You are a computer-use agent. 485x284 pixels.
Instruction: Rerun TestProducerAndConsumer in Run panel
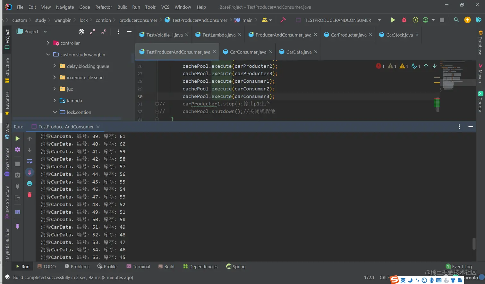(17, 138)
